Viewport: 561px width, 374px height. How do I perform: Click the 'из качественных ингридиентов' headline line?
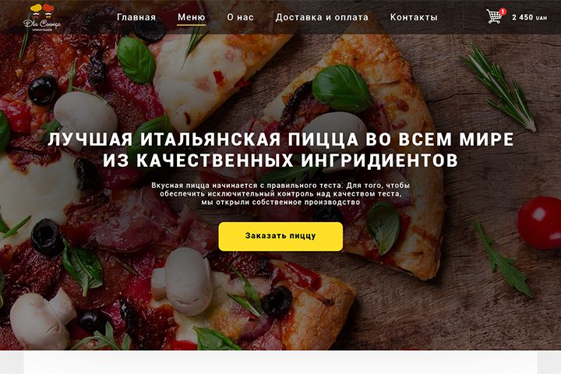[x=280, y=161]
